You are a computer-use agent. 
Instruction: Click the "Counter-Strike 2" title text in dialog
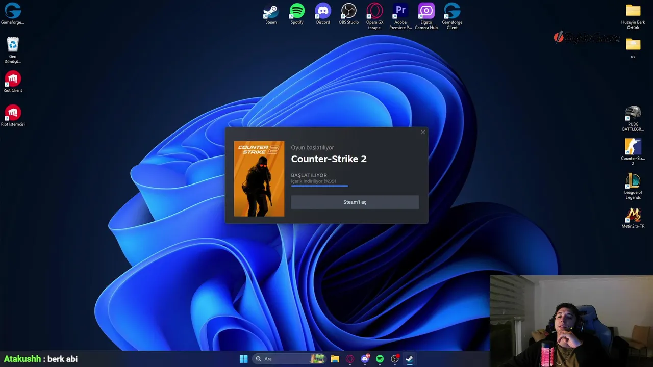point(329,159)
